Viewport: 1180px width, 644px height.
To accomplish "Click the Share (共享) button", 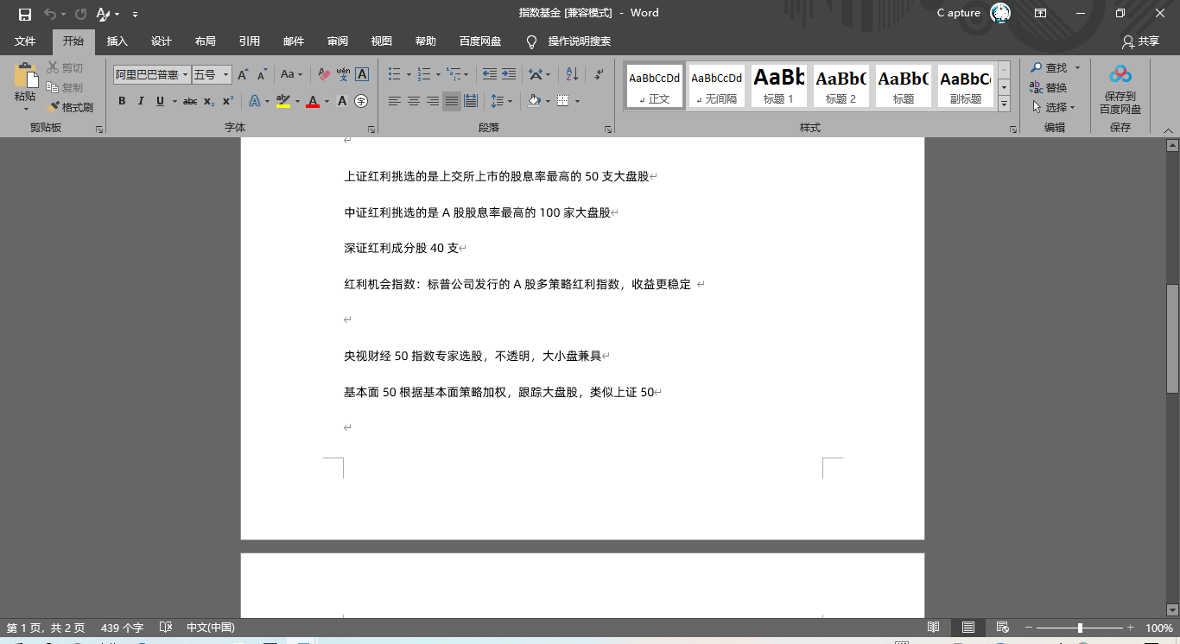I will (x=1141, y=41).
